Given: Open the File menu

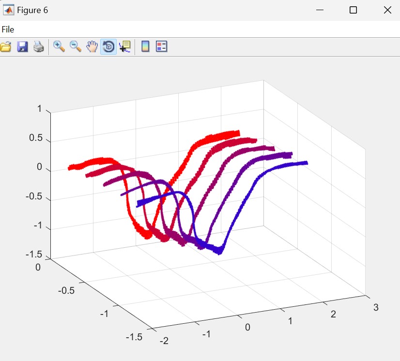Looking at the screenshot, I should pos(8,30).
